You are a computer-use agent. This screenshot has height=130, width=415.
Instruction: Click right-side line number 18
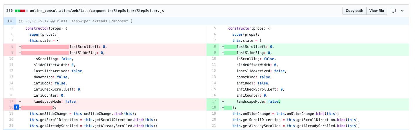(x=213, y=108)
